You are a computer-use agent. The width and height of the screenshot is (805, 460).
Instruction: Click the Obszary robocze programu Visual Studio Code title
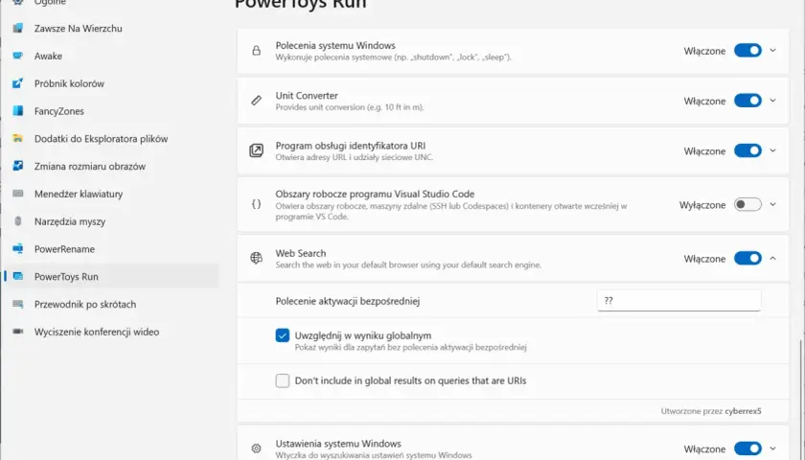click(375, 194)
